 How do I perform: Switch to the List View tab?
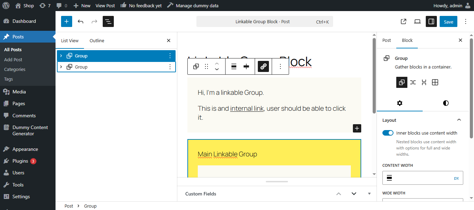coord(70,40)
